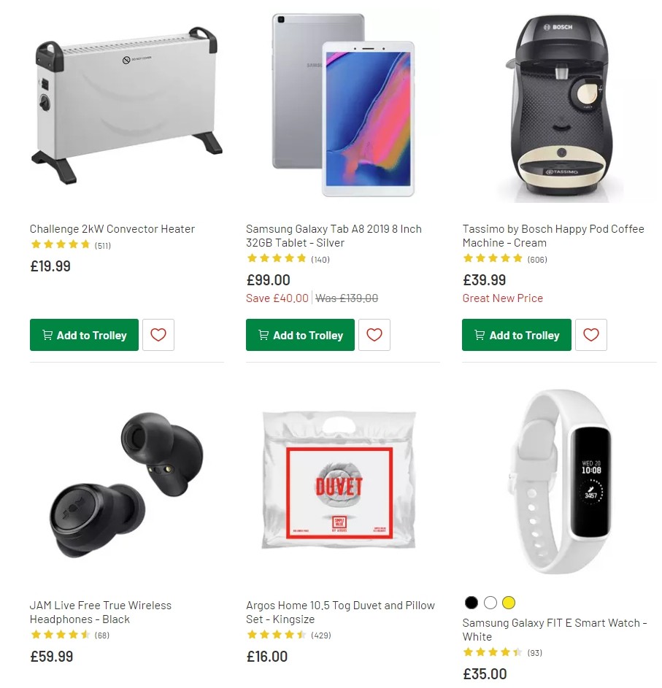This screenshot has width=662, height=688.
Task: Click the star rating for the Argos duvet set
Action: point(277,635)
